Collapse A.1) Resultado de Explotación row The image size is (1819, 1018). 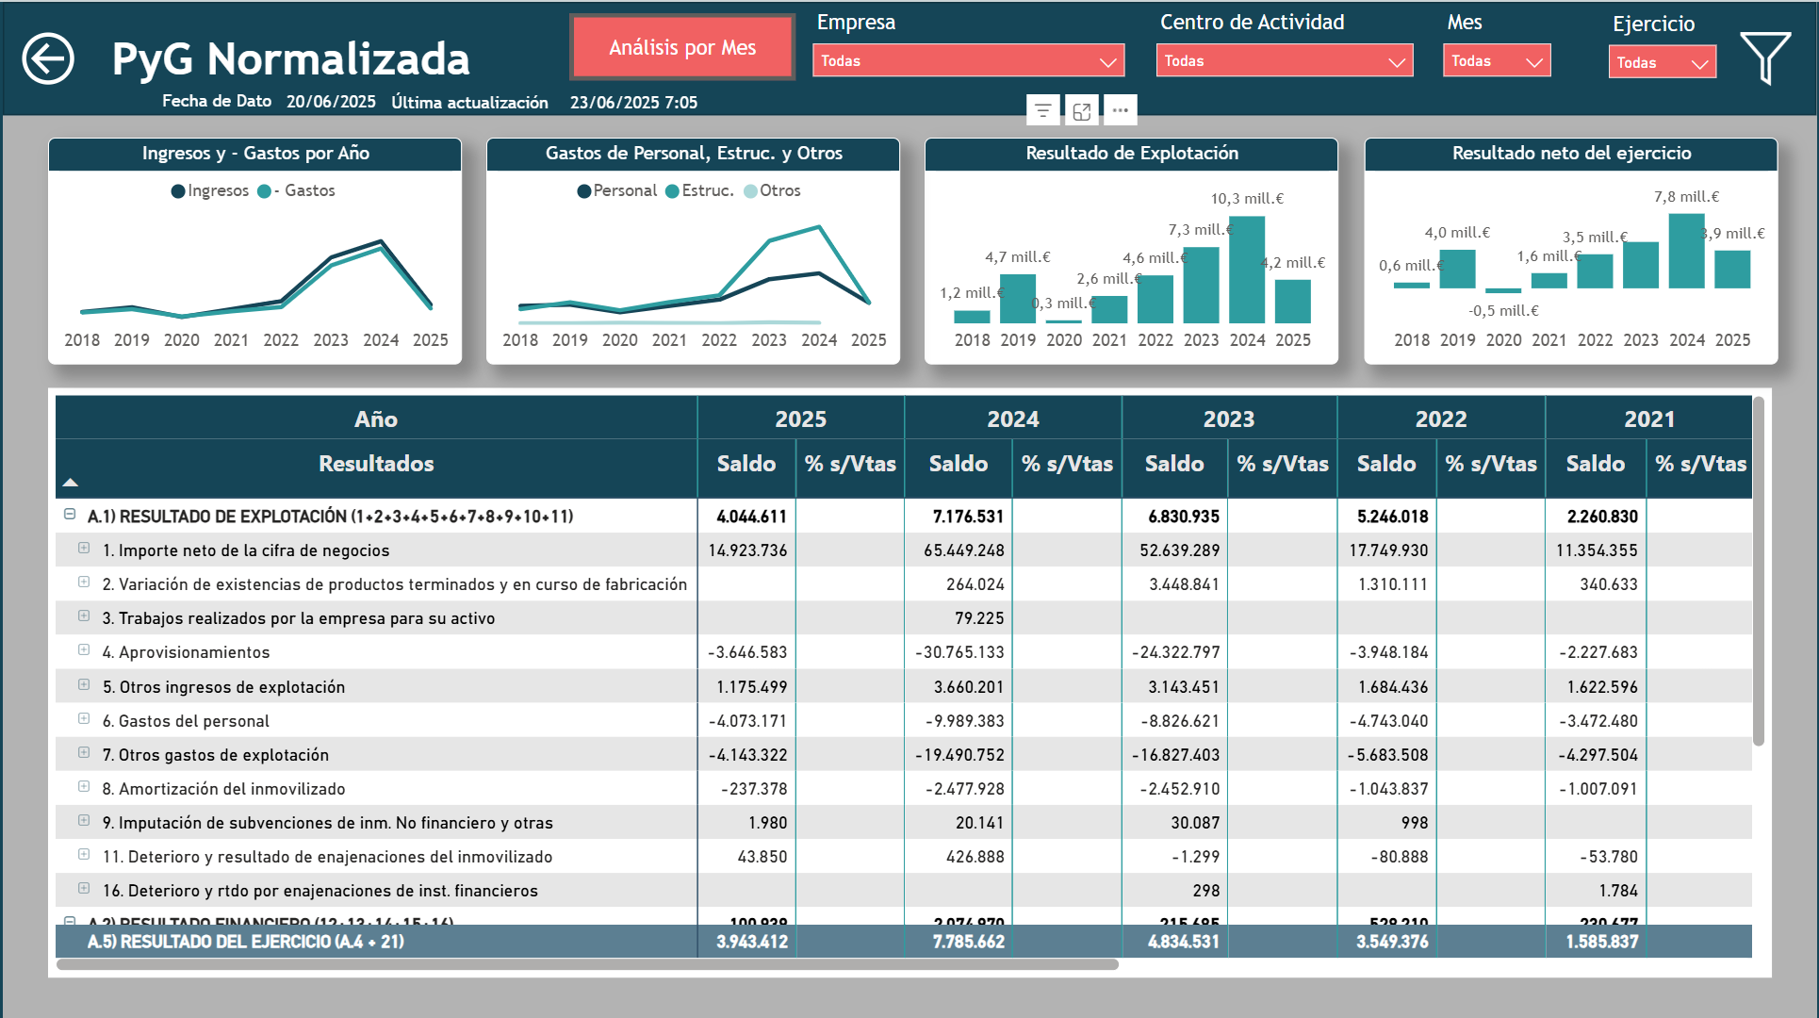(70, 515)
